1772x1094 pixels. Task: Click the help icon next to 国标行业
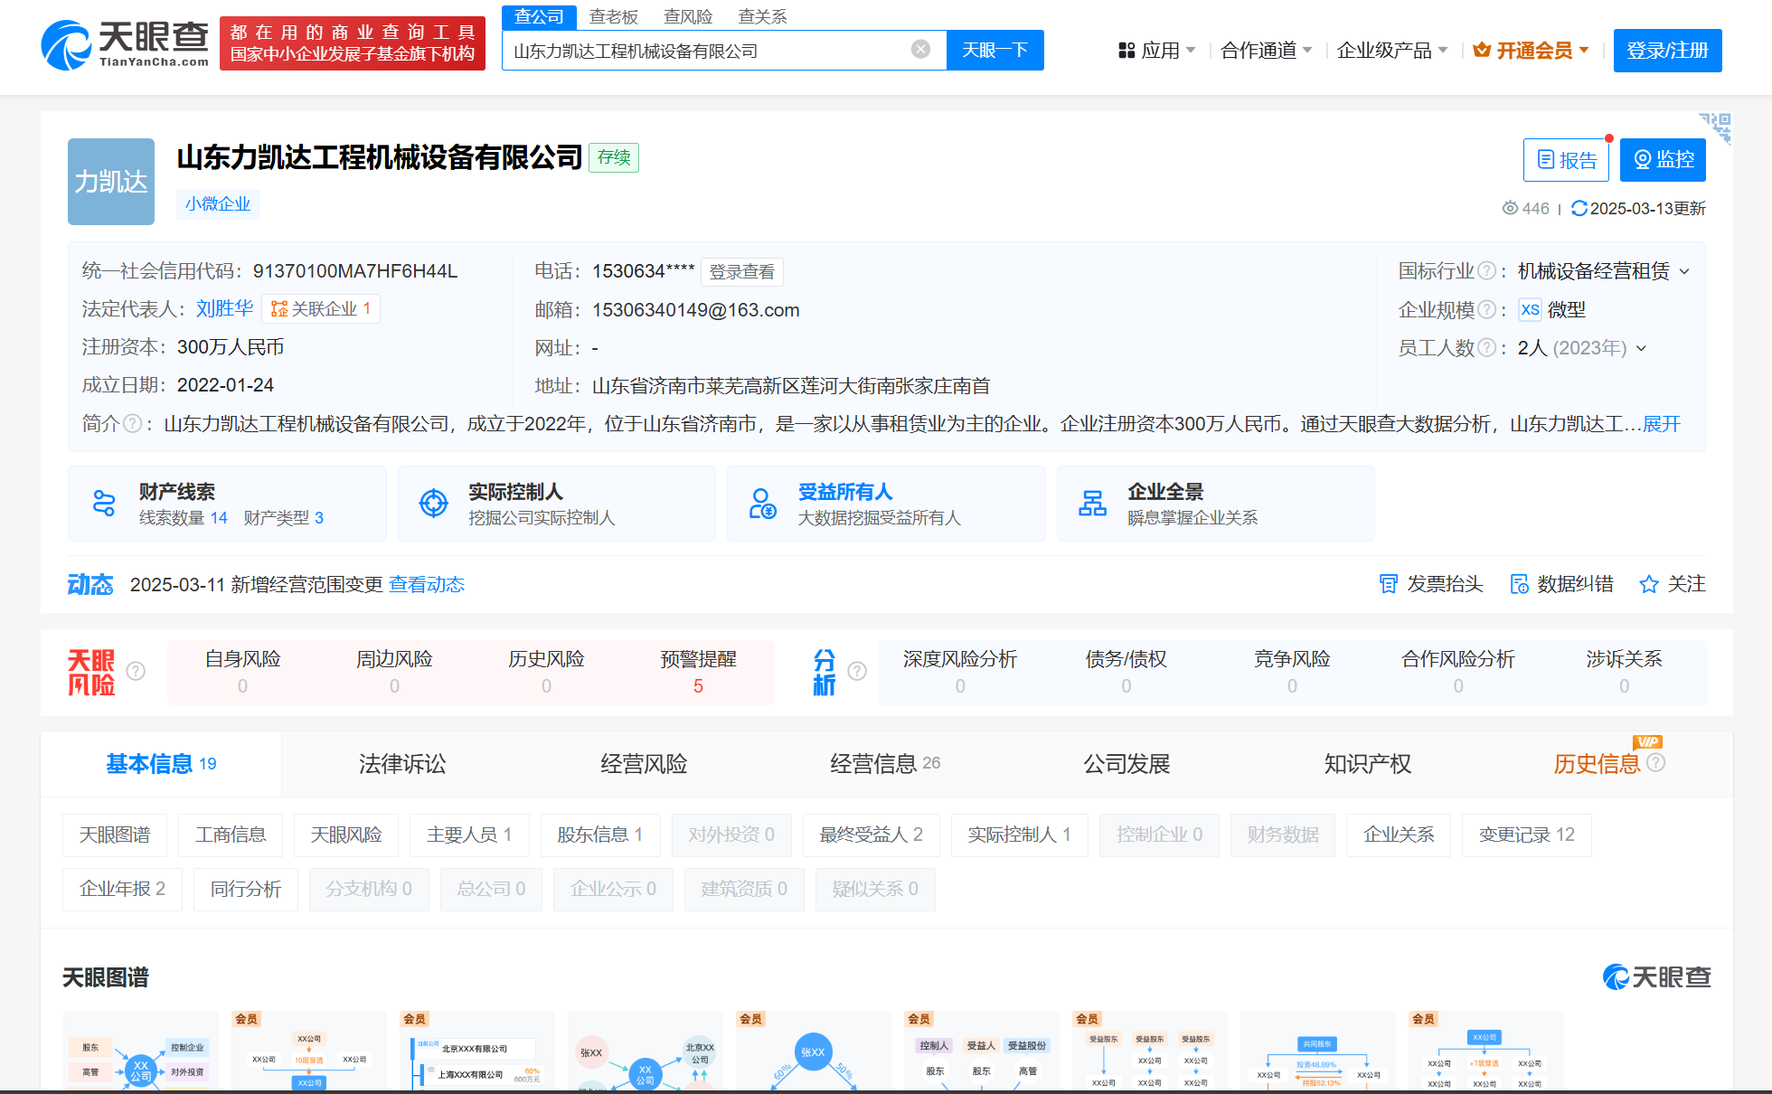[1486, 271]
